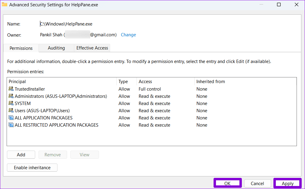Screen dimensions: 305x189
Task: Click the Remove button
Action: (x=53, y=155)
